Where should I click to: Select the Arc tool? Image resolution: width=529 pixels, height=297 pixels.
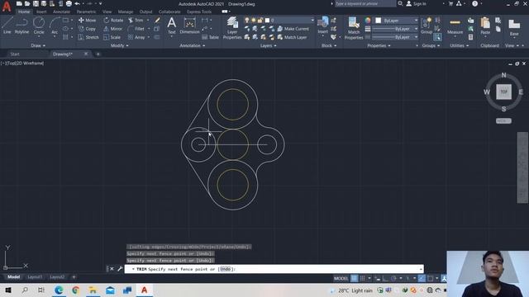[x=55, y=26]
